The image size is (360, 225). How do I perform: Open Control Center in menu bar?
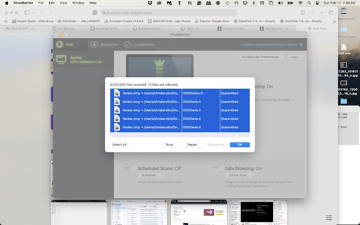point(318,3)
